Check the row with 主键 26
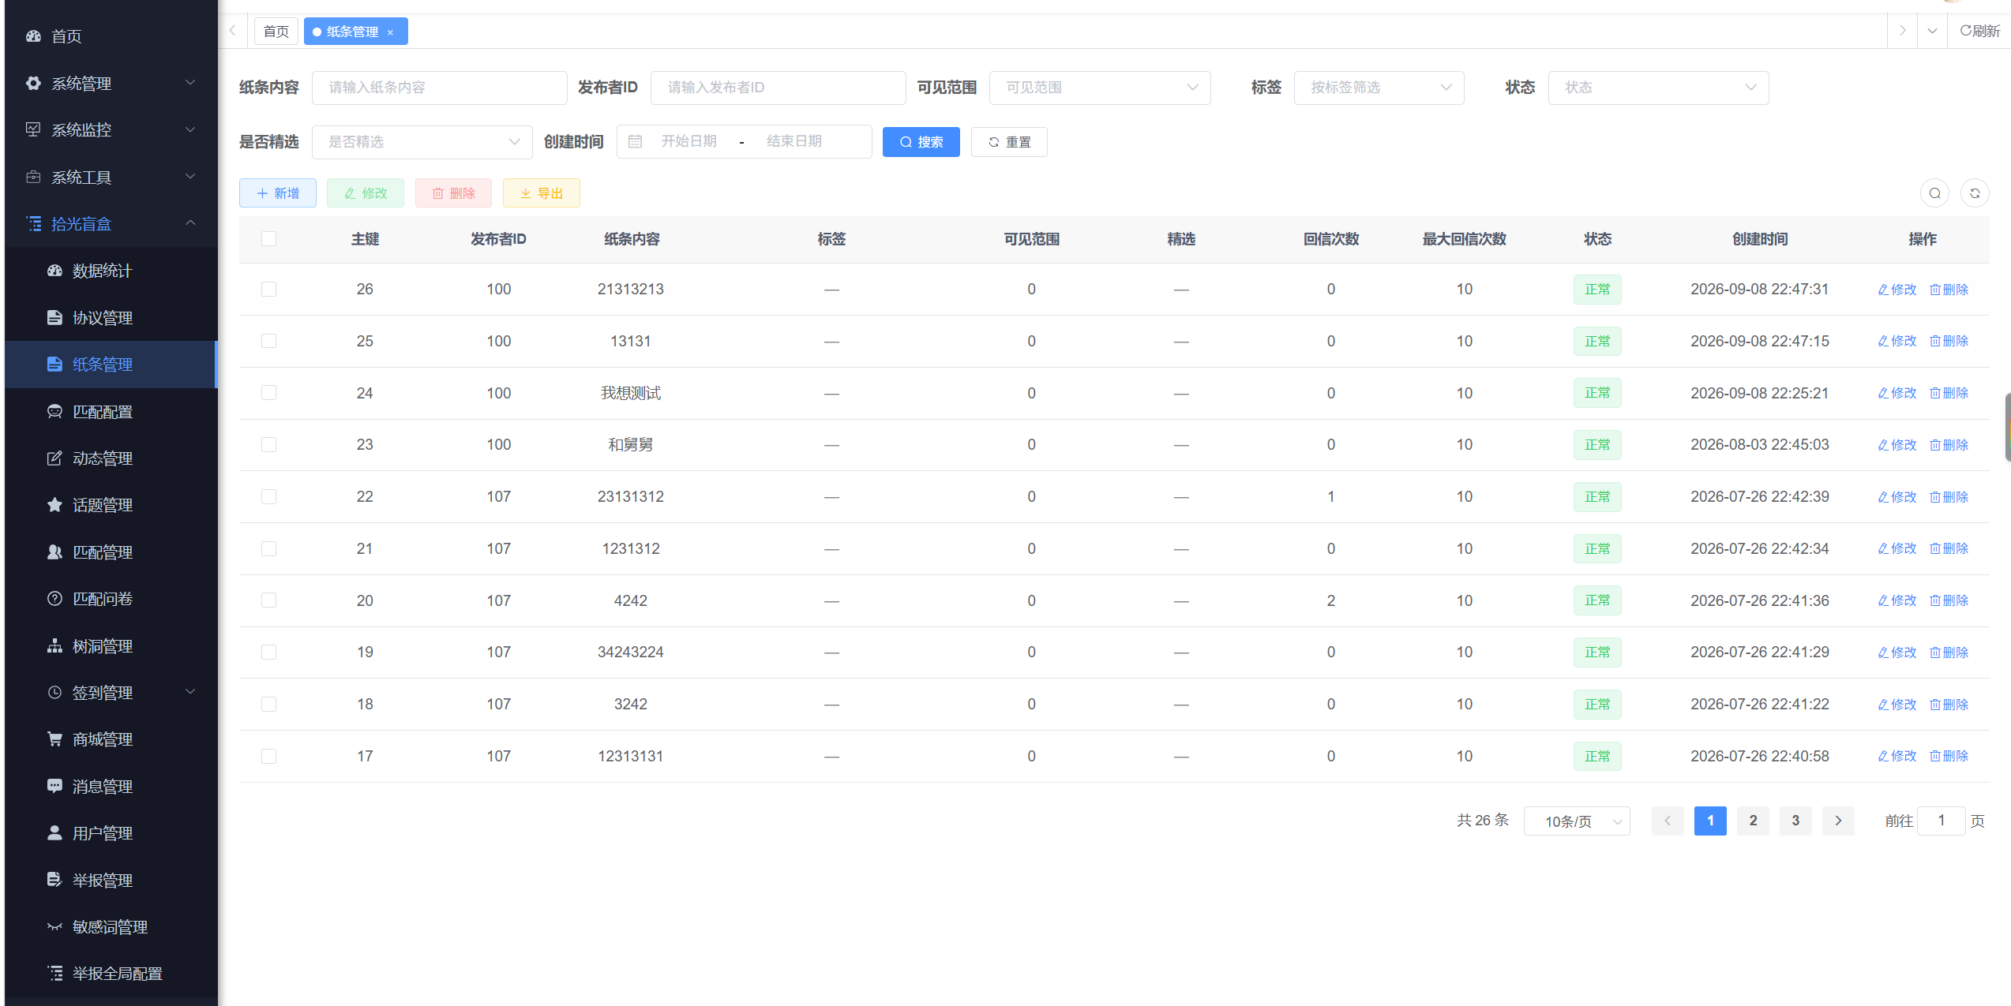Image resolution: width=2011 pixels, height=1006 pixels. tap(269, 289)
